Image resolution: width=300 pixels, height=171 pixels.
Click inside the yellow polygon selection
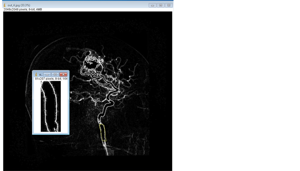click(103, 133)
